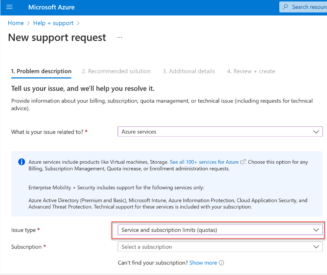The image size is (327, 275).
Task: Open See all 100+ services for Azure
Action: pos(204,162)
